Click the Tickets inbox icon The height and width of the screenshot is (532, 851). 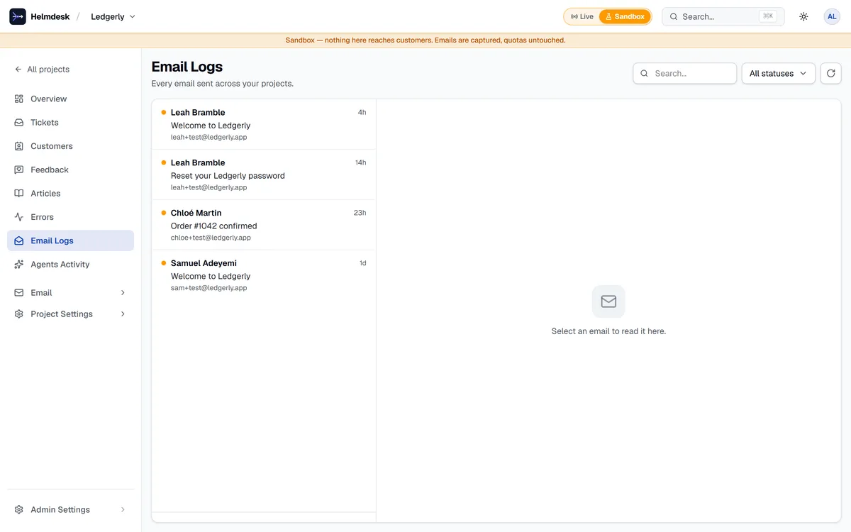19,123
